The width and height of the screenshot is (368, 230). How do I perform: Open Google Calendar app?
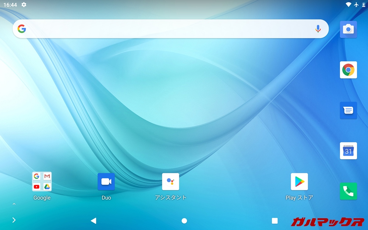click(348, 151)
